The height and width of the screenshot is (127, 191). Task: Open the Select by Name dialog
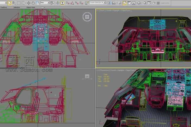14,3
